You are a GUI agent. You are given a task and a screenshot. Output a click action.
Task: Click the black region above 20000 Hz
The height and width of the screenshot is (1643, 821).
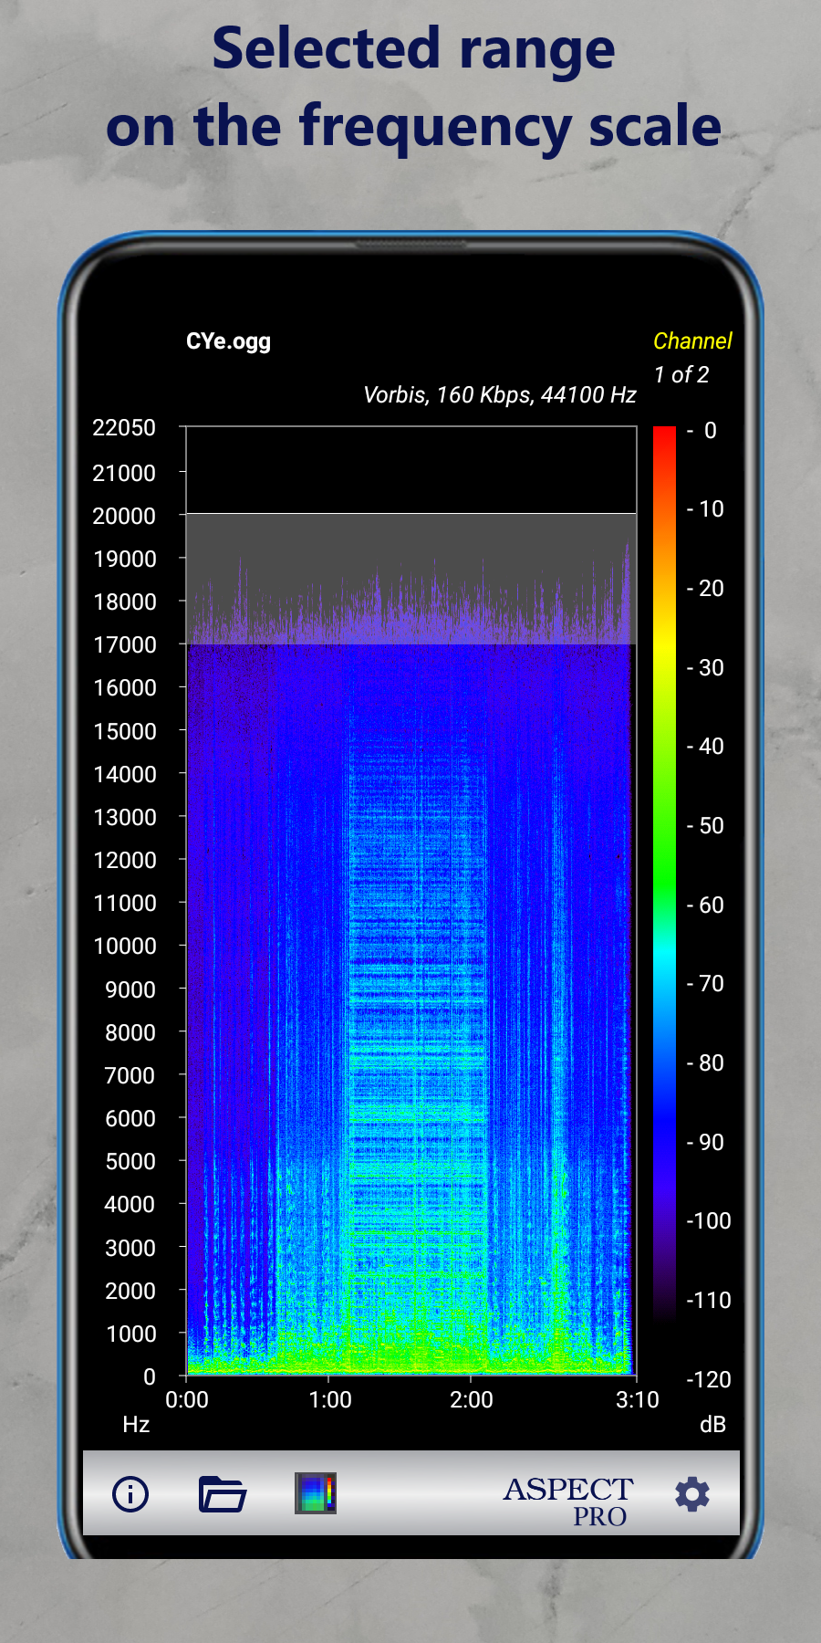(x=410, y=469)
